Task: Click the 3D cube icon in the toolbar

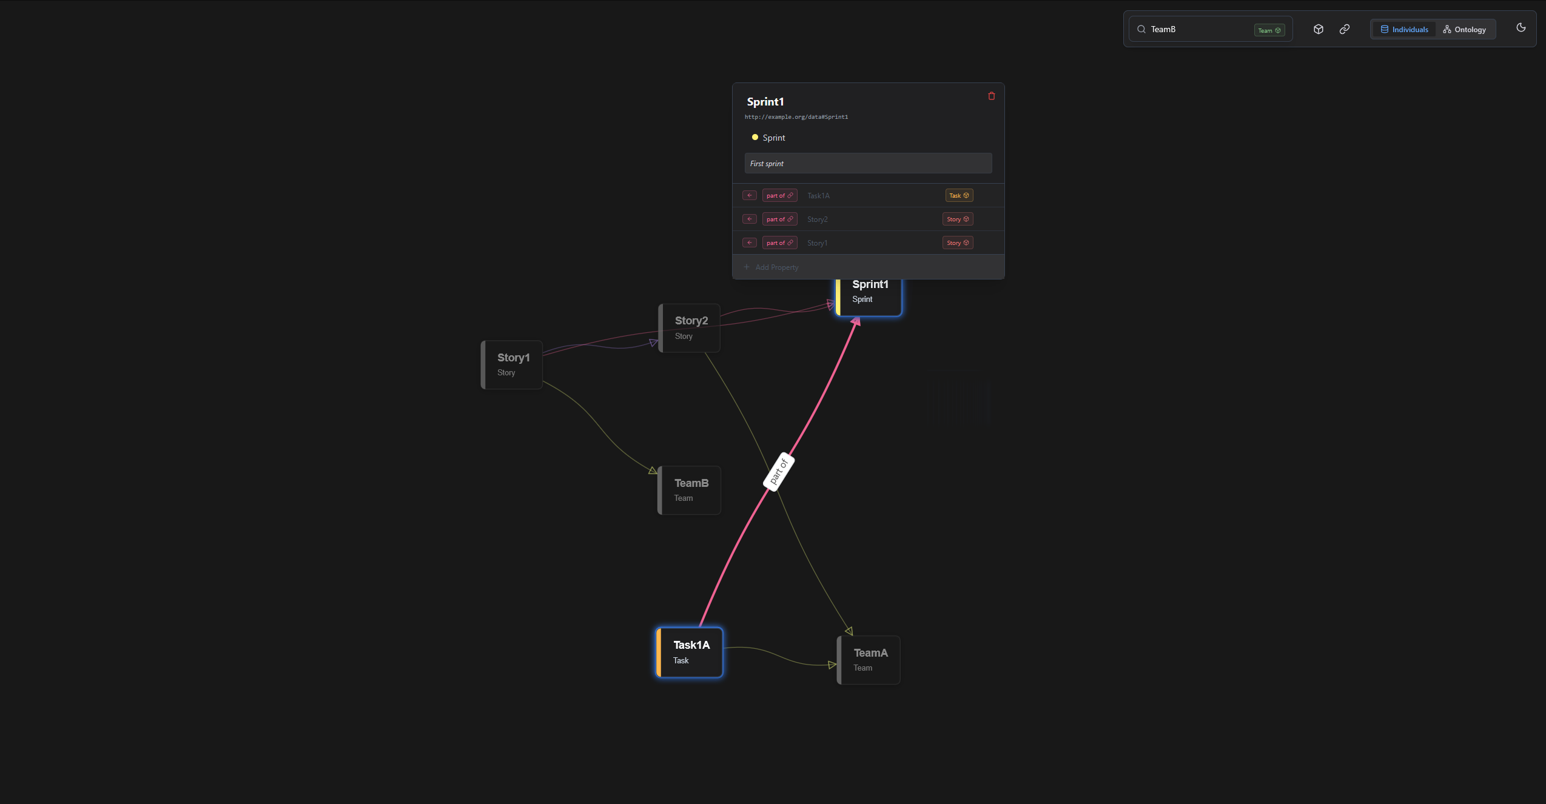Action: pos(1317,28)
